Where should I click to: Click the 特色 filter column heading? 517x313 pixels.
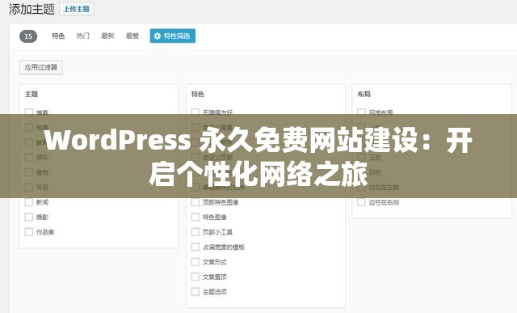pos(198,94)
